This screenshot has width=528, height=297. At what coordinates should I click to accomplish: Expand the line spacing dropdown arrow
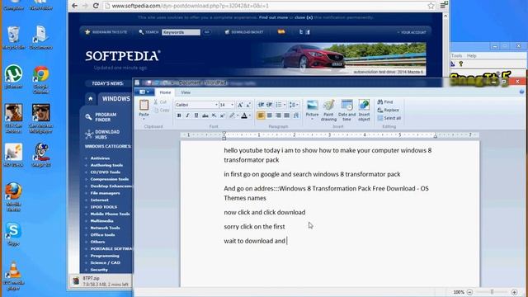coord(297,105)
